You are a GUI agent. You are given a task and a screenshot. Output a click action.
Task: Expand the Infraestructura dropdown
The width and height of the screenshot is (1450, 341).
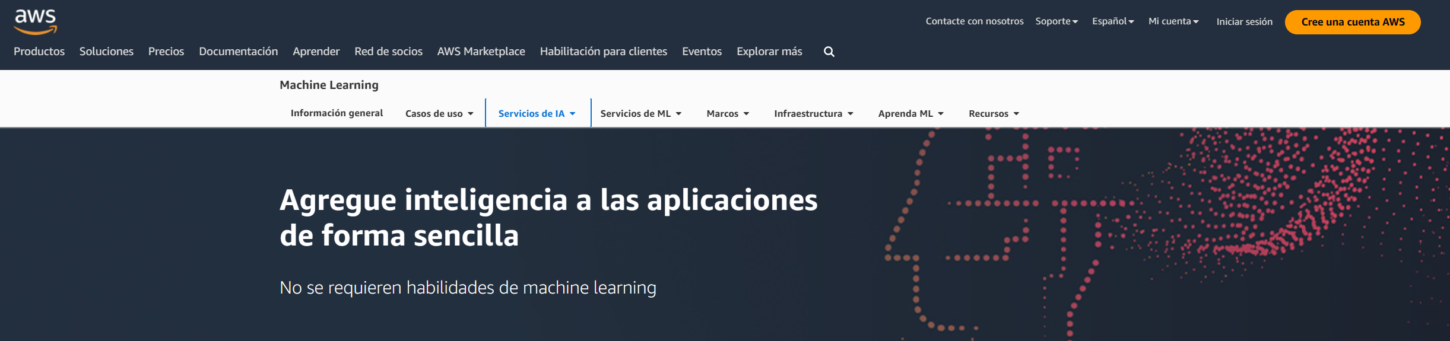pos(814,113)
